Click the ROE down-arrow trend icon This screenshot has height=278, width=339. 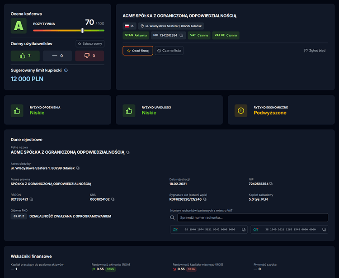(174, 269)
